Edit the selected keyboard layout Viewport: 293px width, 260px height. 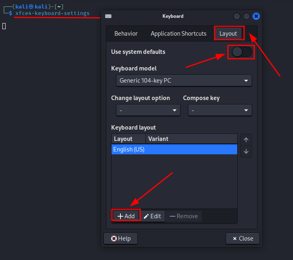point(152,216)
